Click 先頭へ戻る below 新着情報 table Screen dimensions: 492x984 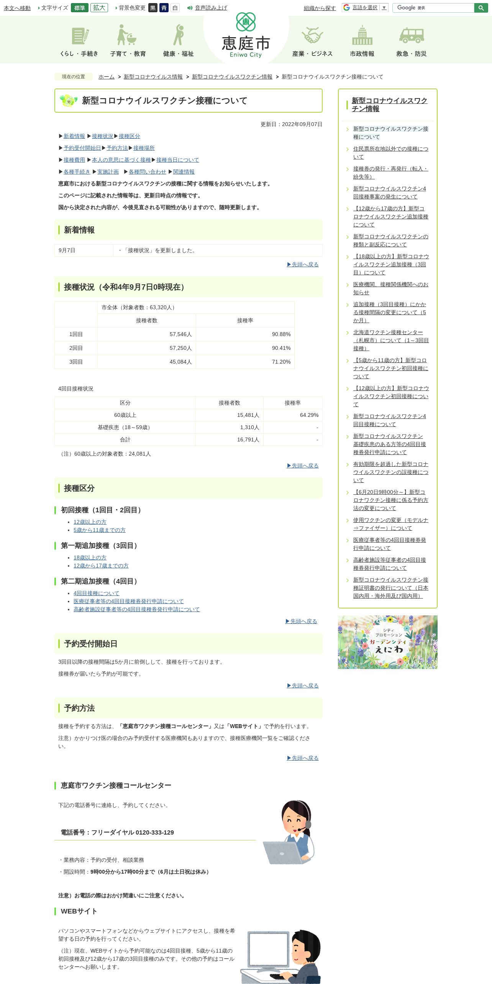tap(303, 264)
